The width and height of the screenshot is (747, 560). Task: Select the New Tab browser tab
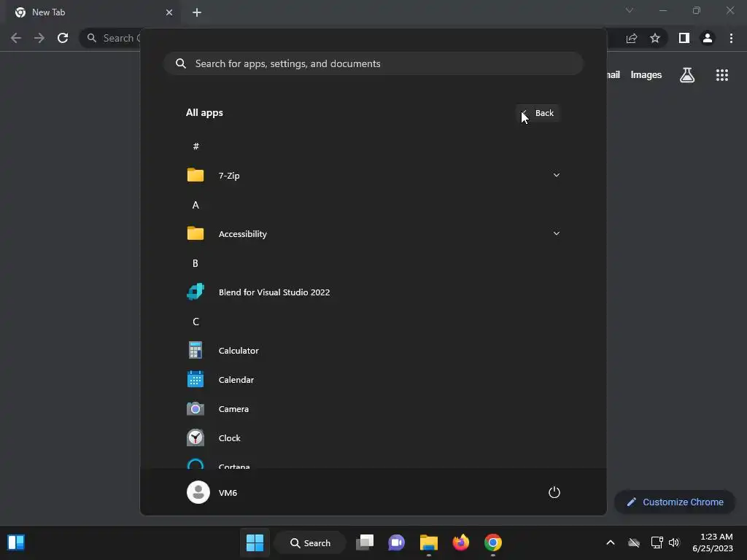(93, 12)
